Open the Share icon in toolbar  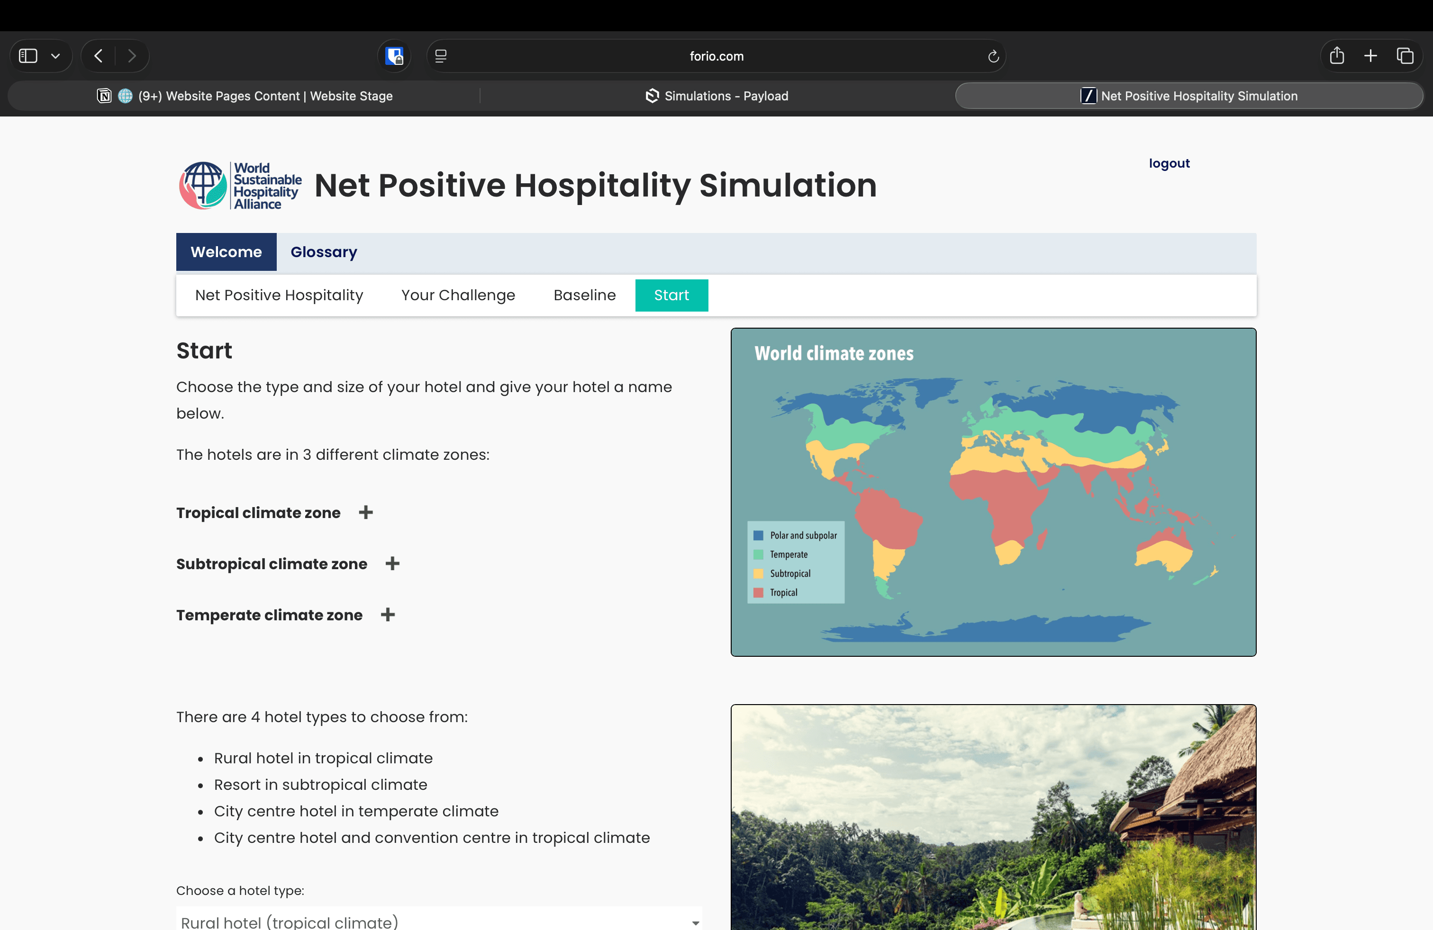click(x=1337, y=56)
